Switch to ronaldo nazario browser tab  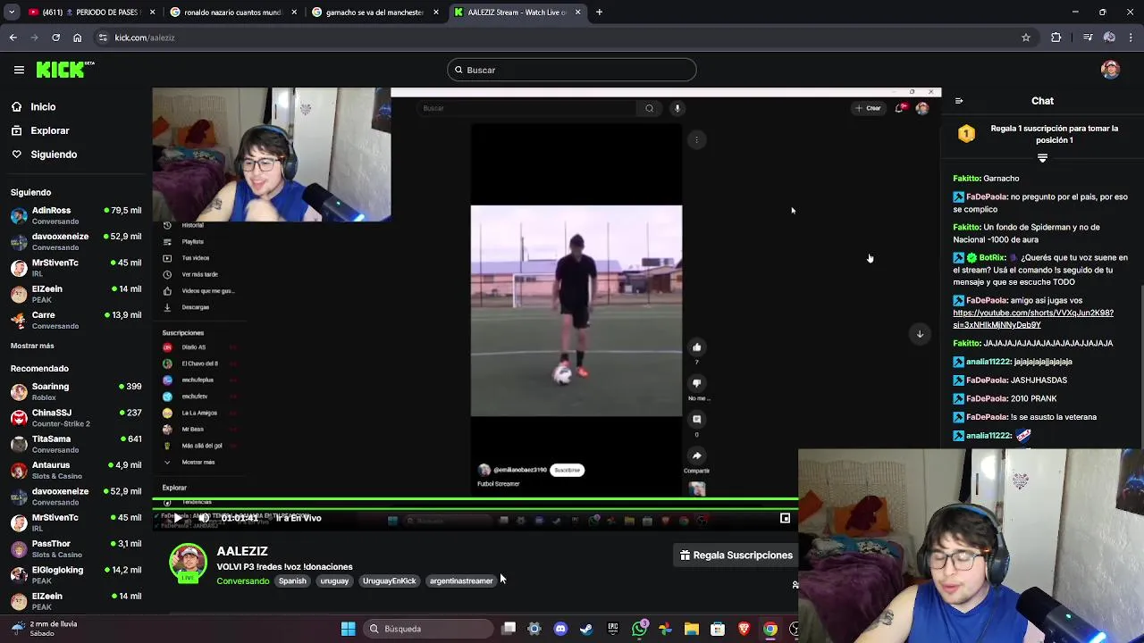[x=232, y=13]
